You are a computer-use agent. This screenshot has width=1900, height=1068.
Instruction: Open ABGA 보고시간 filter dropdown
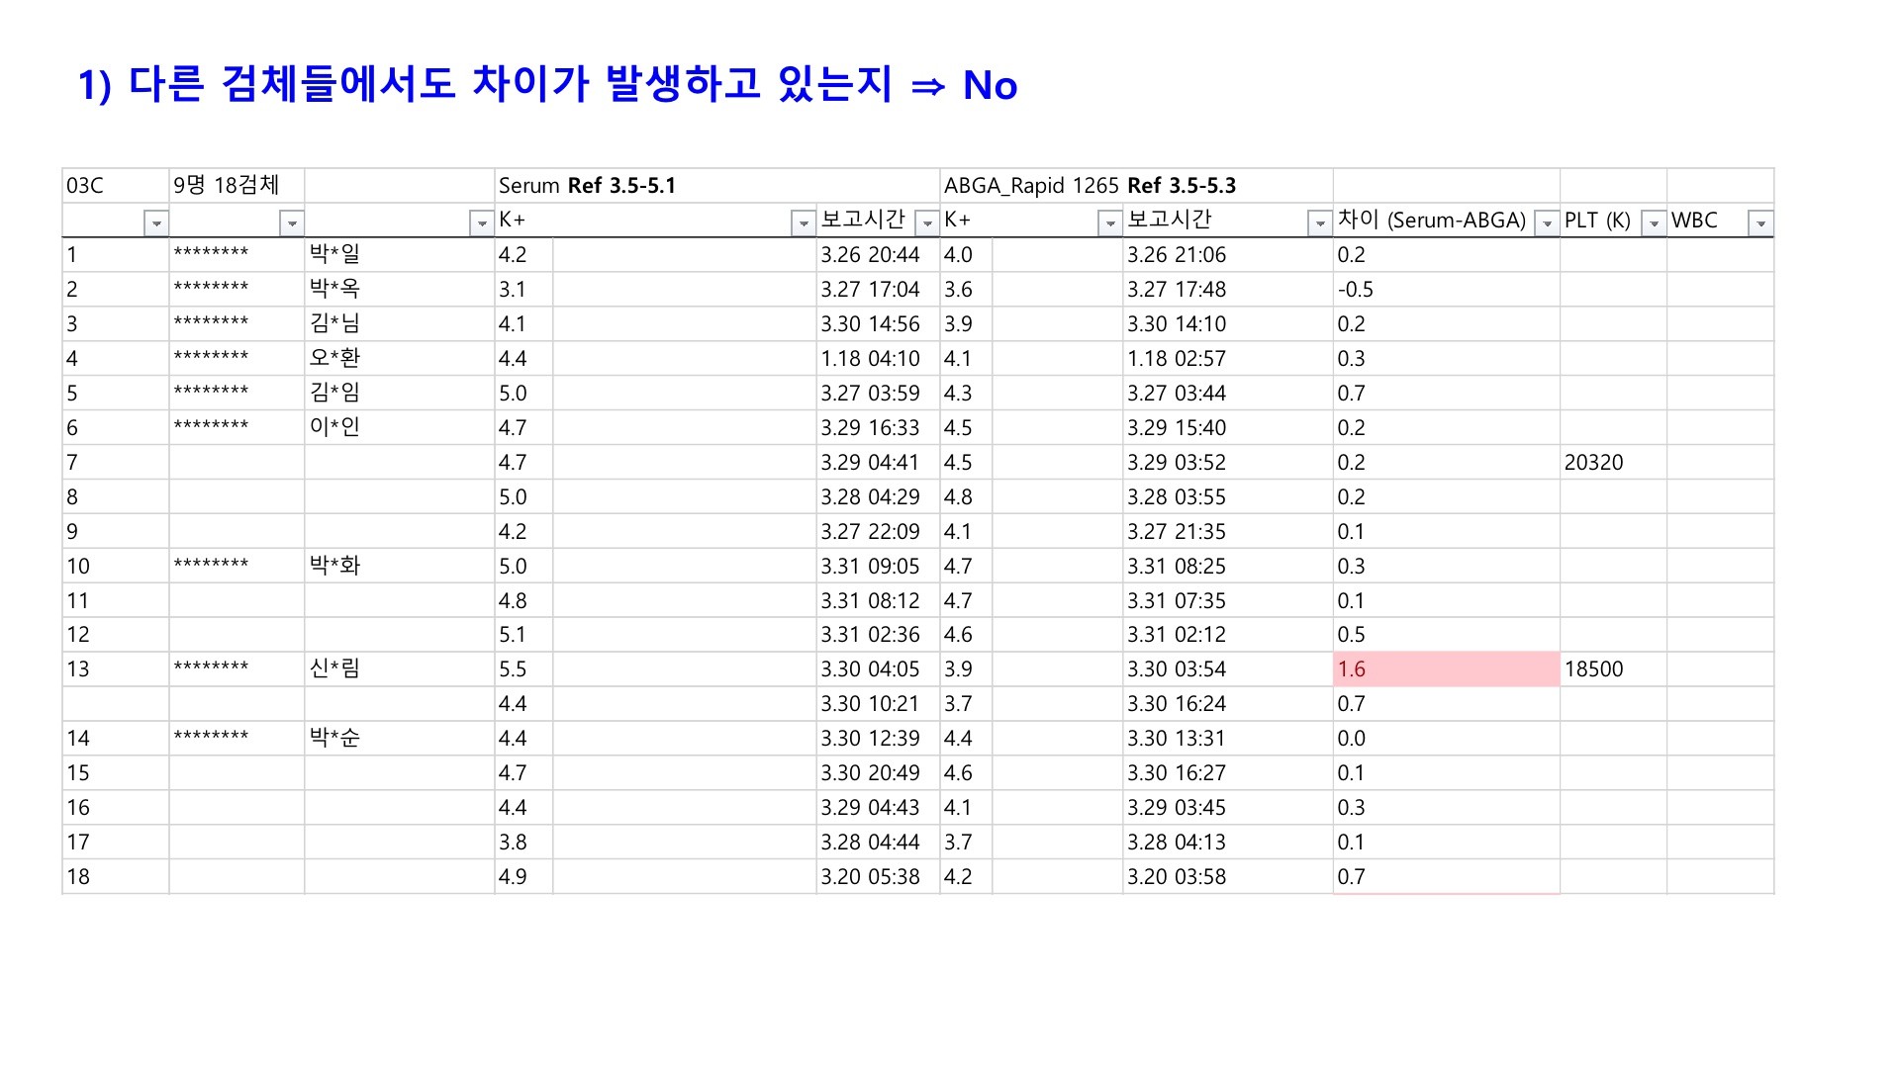pos(1320,223)
